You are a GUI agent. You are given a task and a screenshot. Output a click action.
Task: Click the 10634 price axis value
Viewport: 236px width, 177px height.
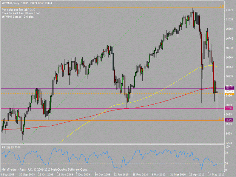(x=230, y=48)
